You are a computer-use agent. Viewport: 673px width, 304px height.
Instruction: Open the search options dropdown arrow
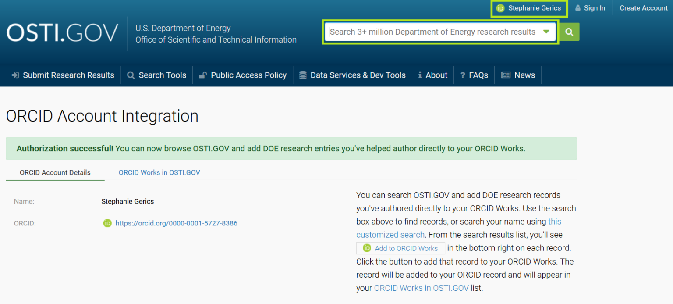click(546, 32)
